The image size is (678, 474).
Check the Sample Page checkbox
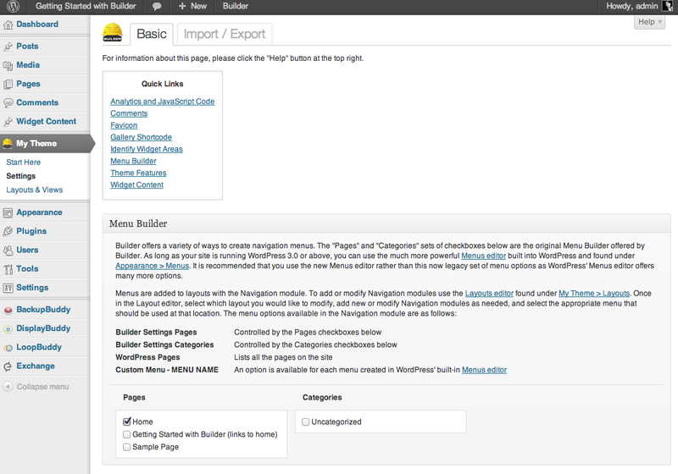click(126, 447)
